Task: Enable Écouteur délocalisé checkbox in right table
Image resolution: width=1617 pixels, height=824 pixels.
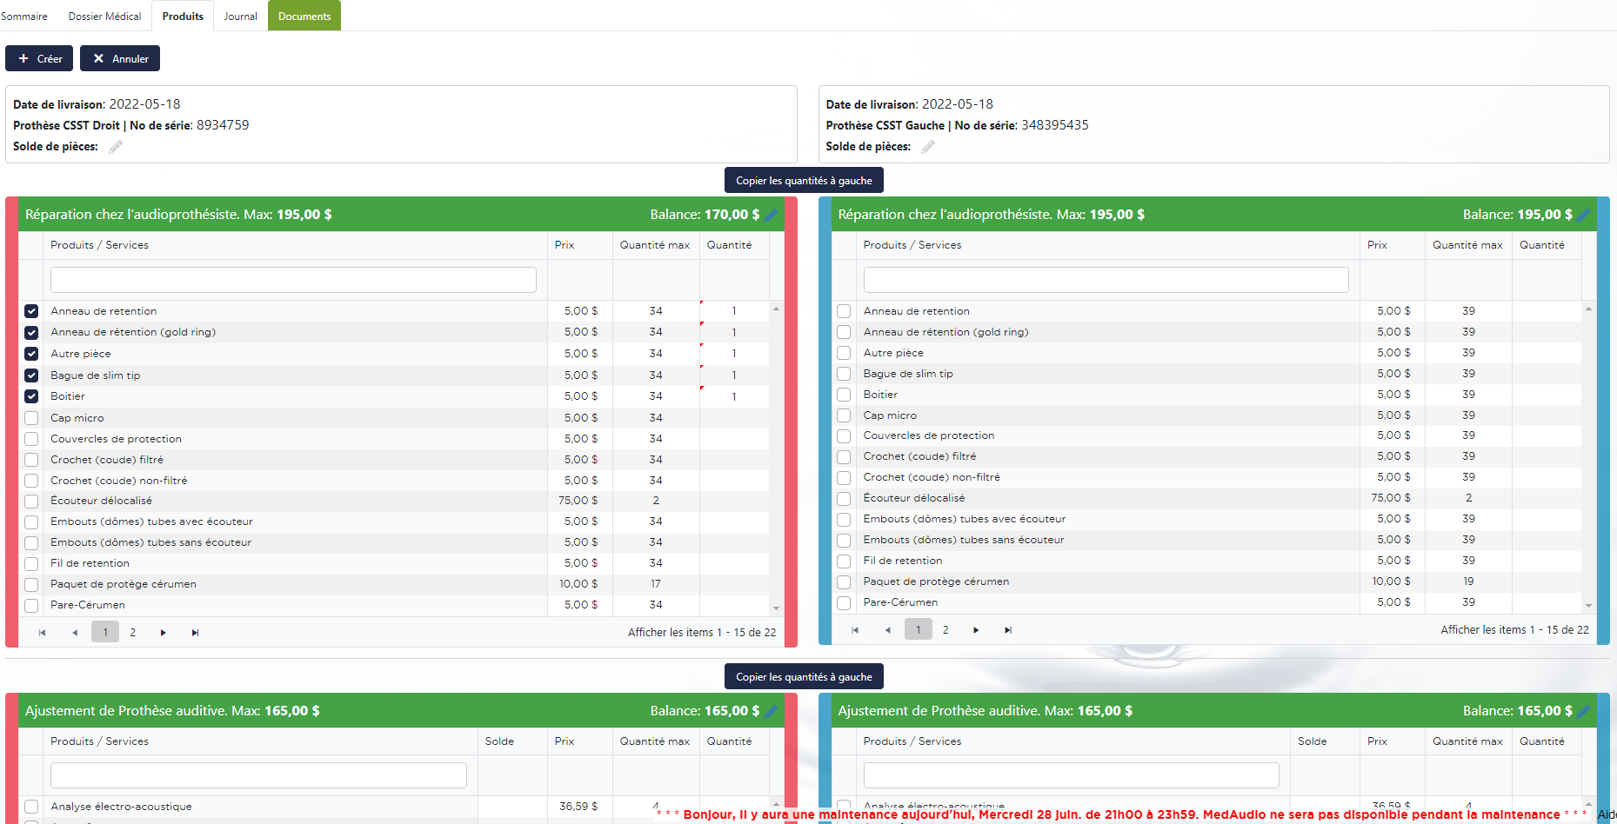Action: [x=844, y=499]
